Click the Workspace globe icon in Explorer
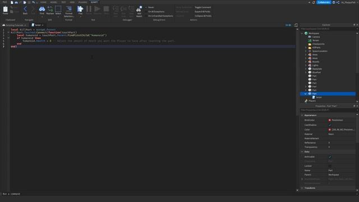 pyautogui.click(x=306, y=33)
